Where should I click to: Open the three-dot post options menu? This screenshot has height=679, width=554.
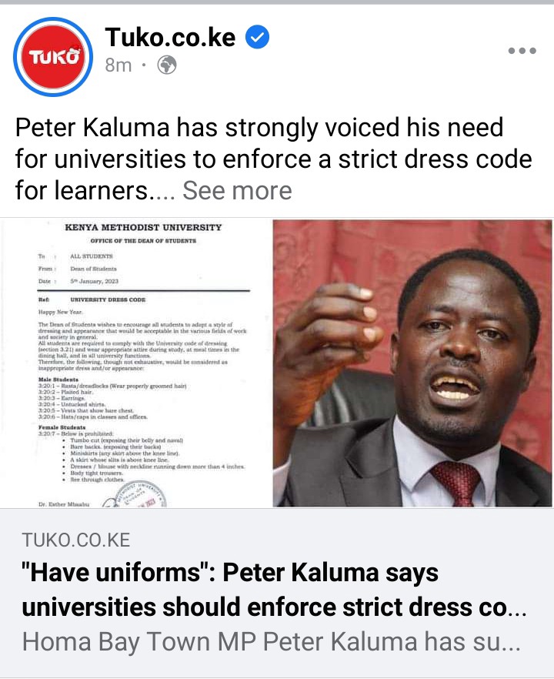click(x=522, y=51)
